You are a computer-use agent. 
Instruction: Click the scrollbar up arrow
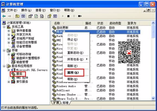point(153,23)
